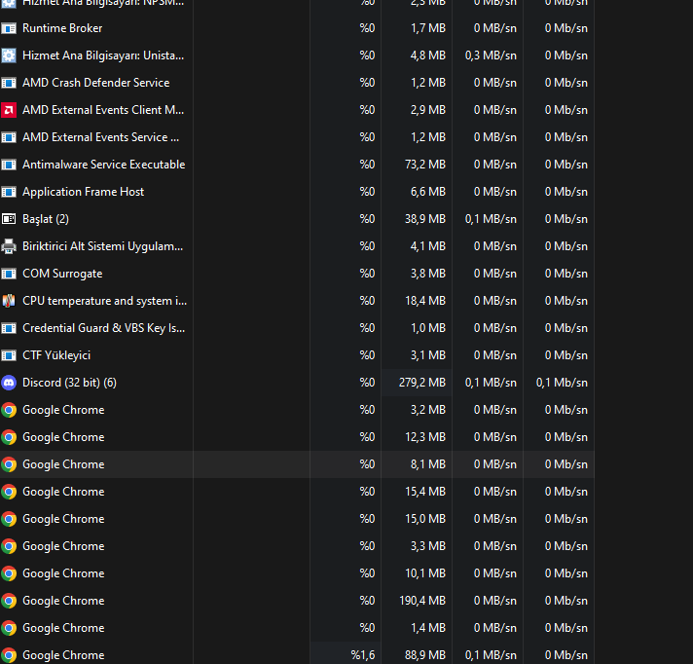Image resolution: width=693 pixels, height=664 pixels.
Task: Select the Runtime Broker process name
Action: pyautogui.click(x=62, y=28)
